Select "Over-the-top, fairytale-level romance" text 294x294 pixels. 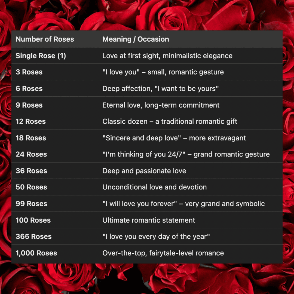(x=163, y=253)
